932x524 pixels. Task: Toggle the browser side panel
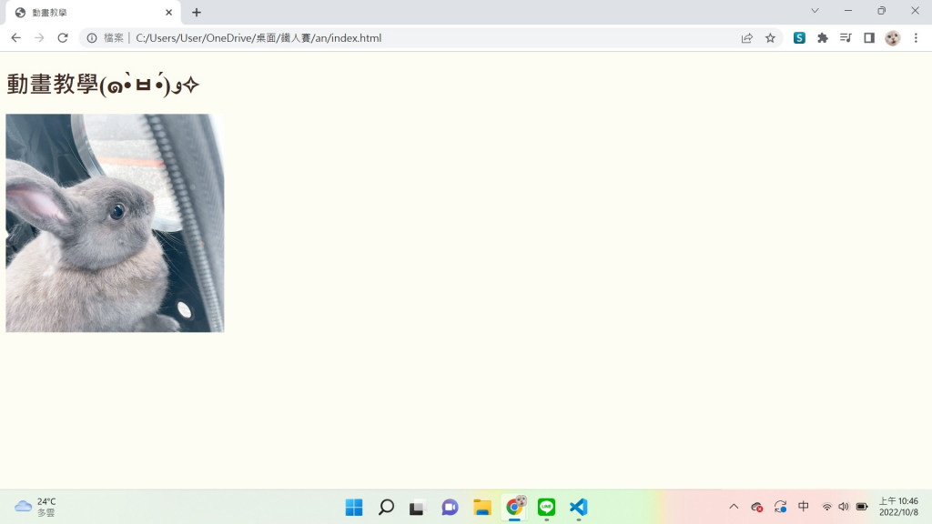869,38
